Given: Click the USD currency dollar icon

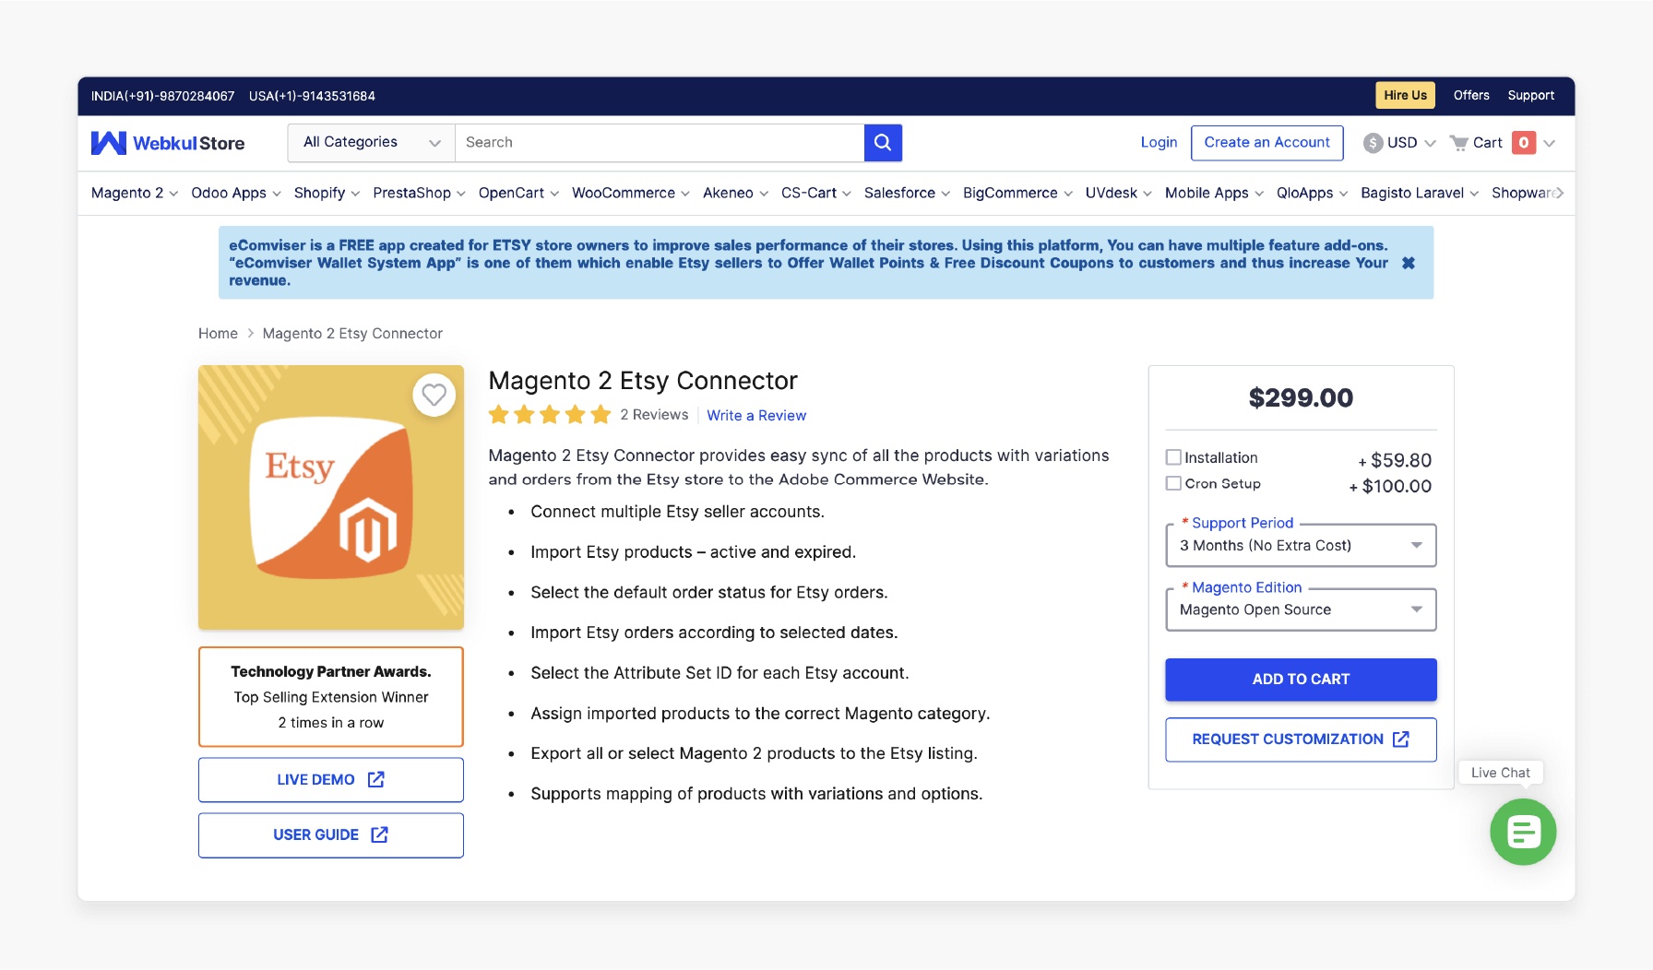Looking at the screenshot, I should 1373,143.
